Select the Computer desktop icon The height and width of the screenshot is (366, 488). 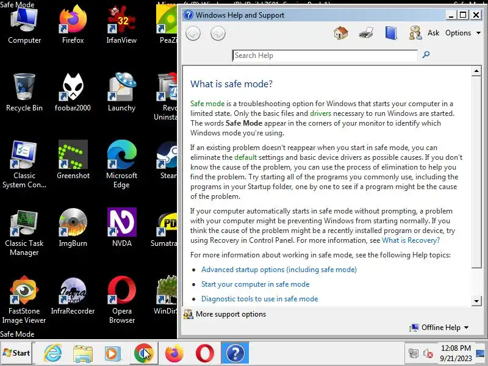pyautogui.click(x=24, y=25)
